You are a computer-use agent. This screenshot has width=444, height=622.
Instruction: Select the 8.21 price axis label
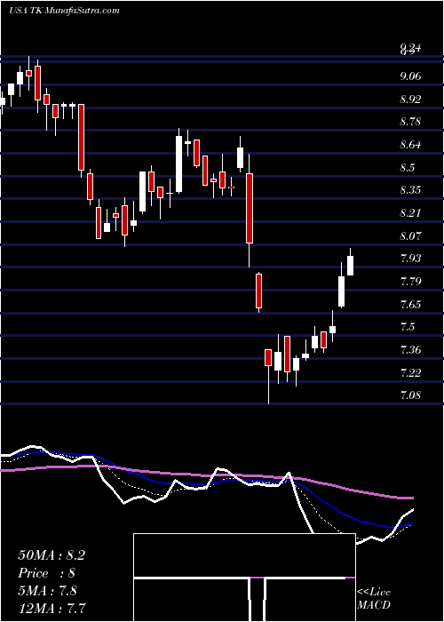[410, 213]
